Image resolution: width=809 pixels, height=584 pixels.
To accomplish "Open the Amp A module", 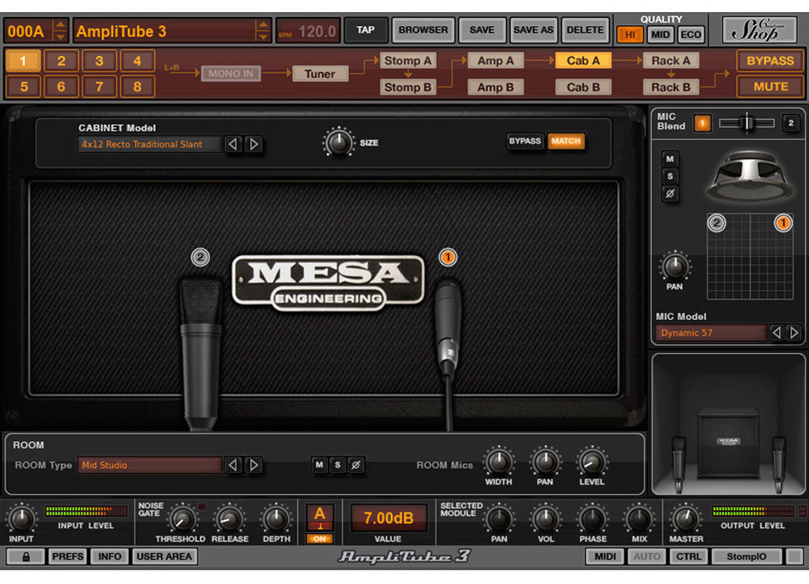I will [496, 61].
